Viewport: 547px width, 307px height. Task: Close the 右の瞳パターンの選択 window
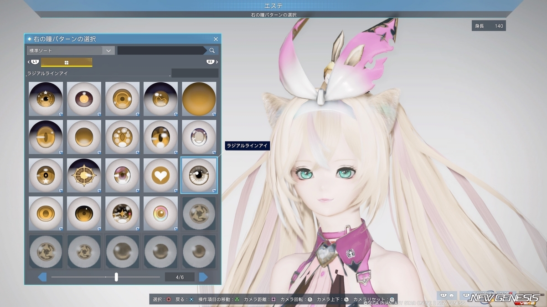(216, 39)
